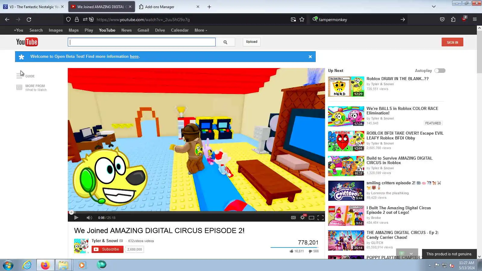The image size is (482, 271).
Task: Open Images from the Google bar
Action: (56, 30)
